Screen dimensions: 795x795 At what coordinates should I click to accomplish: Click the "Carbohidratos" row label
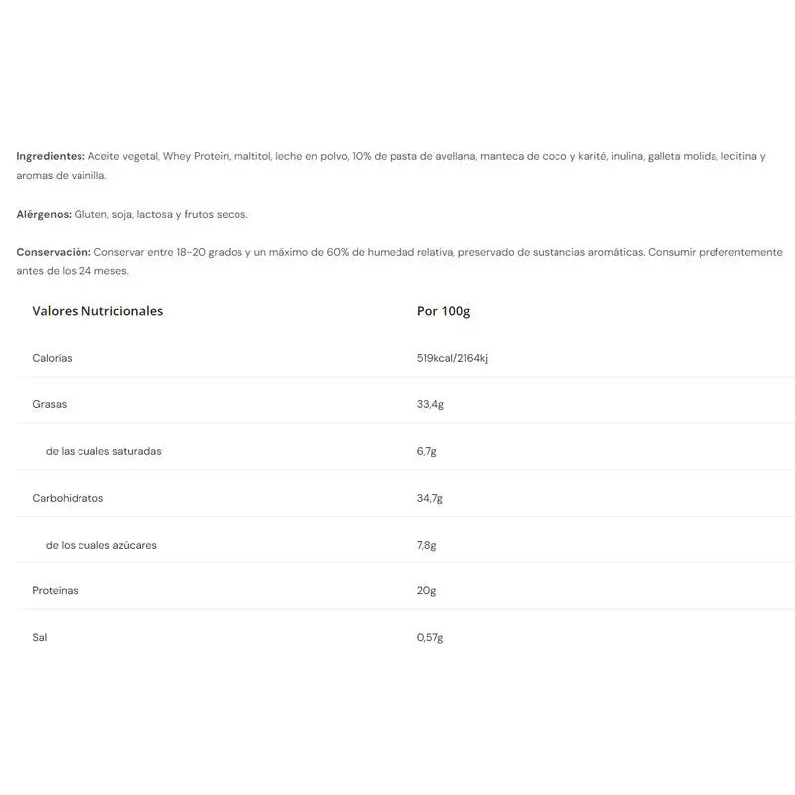(x=68, y=498)
